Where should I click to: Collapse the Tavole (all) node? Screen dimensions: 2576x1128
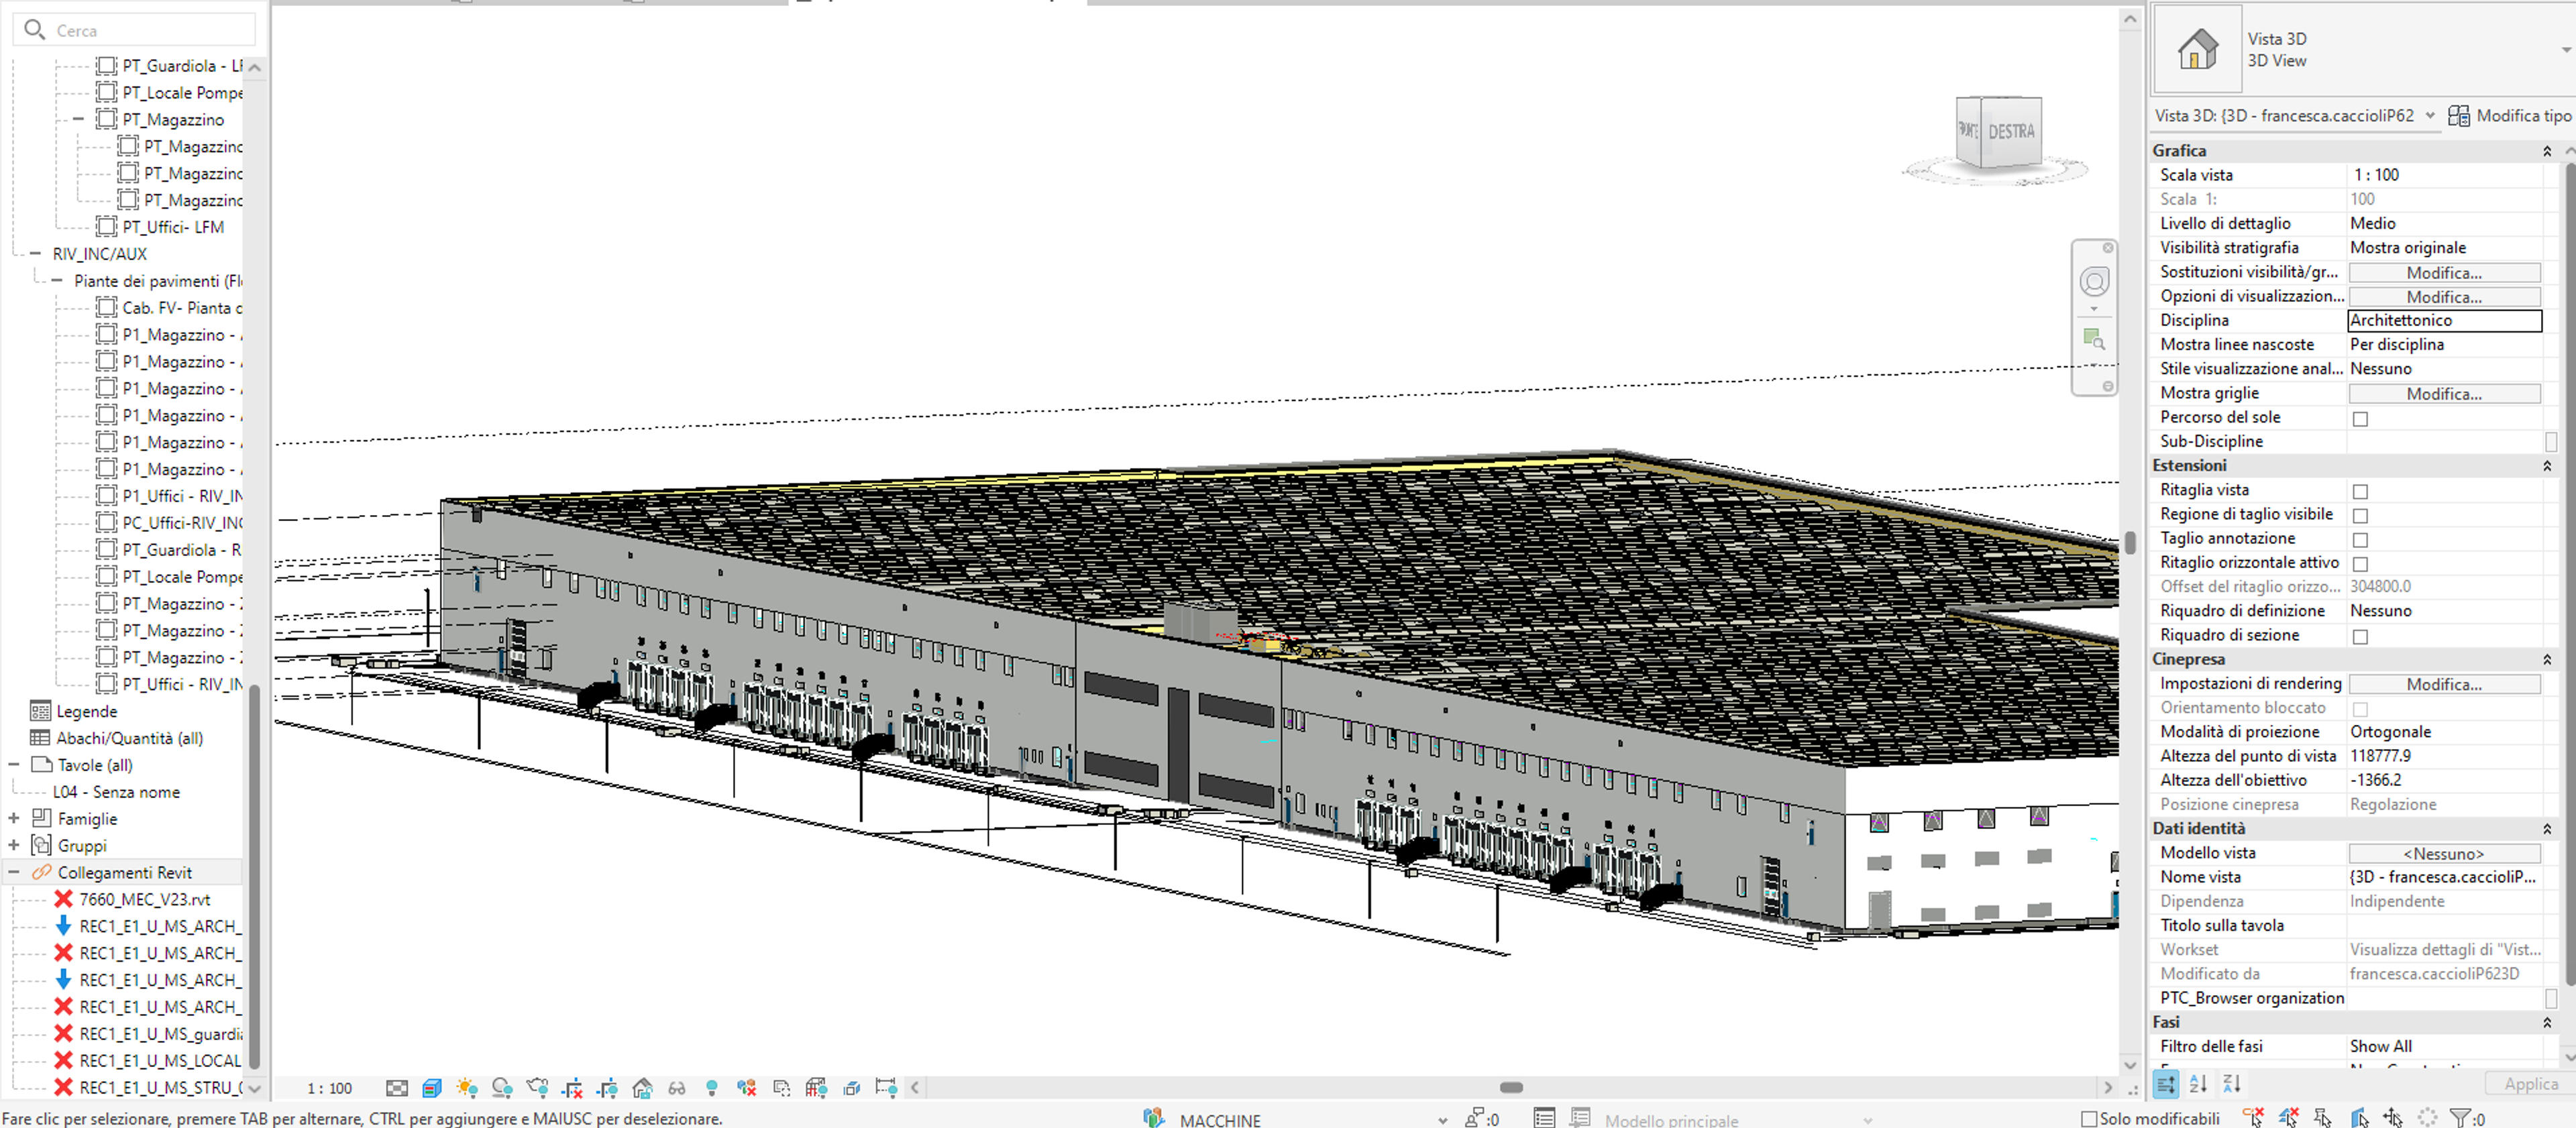coord(14,765)
